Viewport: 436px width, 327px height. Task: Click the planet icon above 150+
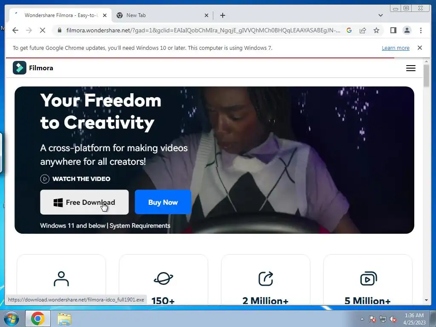coord(163,278)
